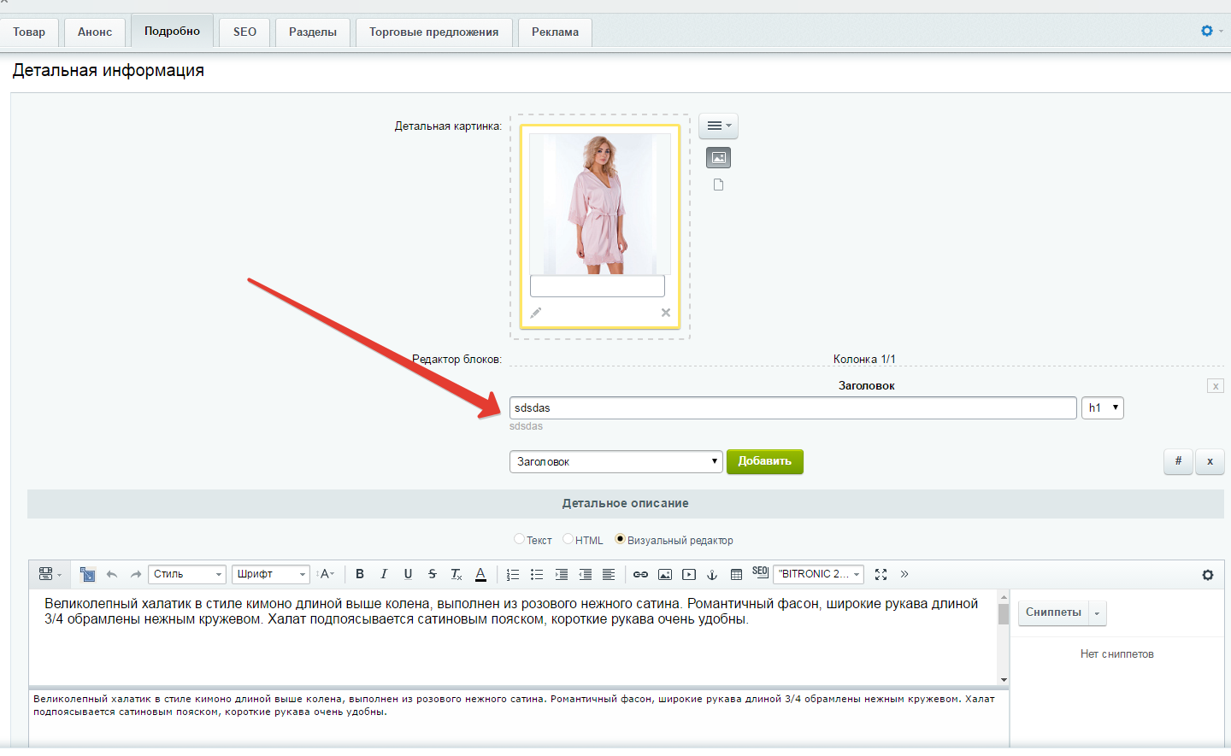Insert a bulleted list
Image resolution: width=1231 pixels, height=756 pixels.
pyautogui.click(x=537, y=574)
